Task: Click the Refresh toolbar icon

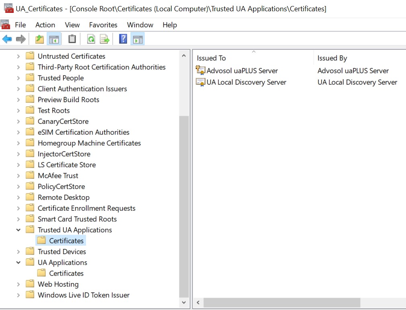Action: pyautogui.click(x=91, y=39)
